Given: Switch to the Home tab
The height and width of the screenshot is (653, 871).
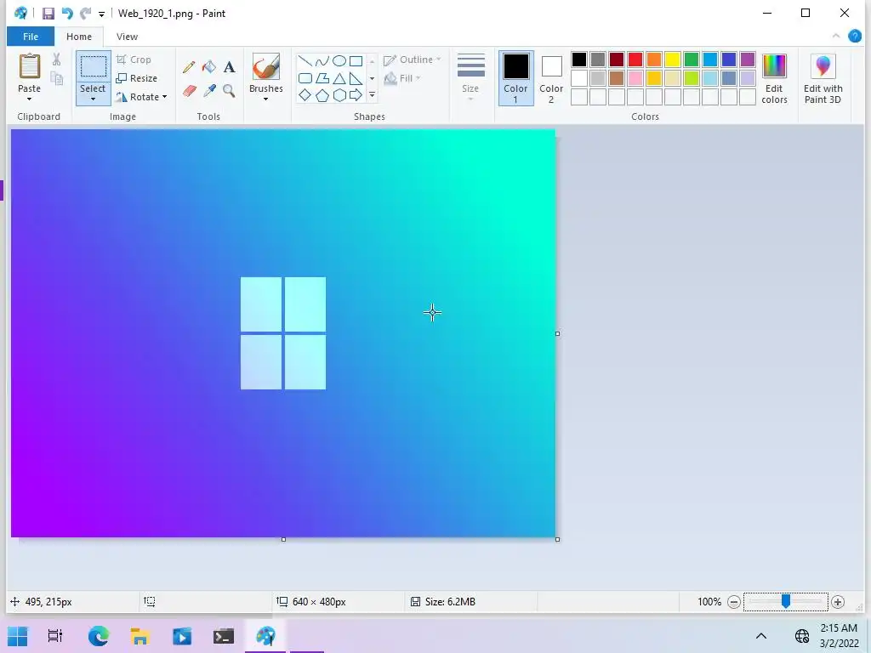Looking at the screenshot, I should [79, 37].
